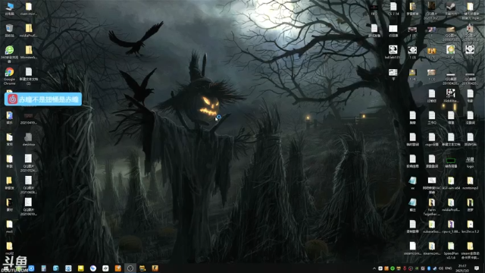Open the nvidiaProfile folder at top left
The image size is (485, 273).
coord(29,30)
